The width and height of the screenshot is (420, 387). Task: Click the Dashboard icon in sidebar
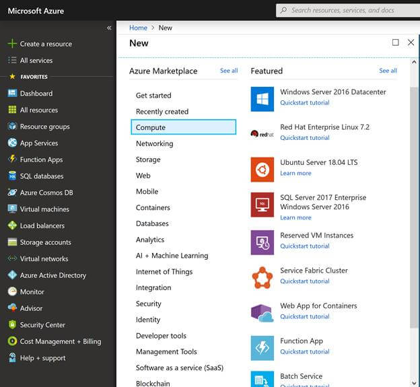coord(12,93)
